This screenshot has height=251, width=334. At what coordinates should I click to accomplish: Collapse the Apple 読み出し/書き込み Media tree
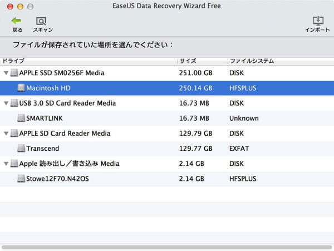[x=6, y=164]
